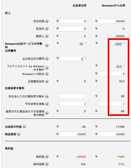The image size is (131, 168).
Task: Open help icon for 純利益 row
Action: [x=47, y=156]
